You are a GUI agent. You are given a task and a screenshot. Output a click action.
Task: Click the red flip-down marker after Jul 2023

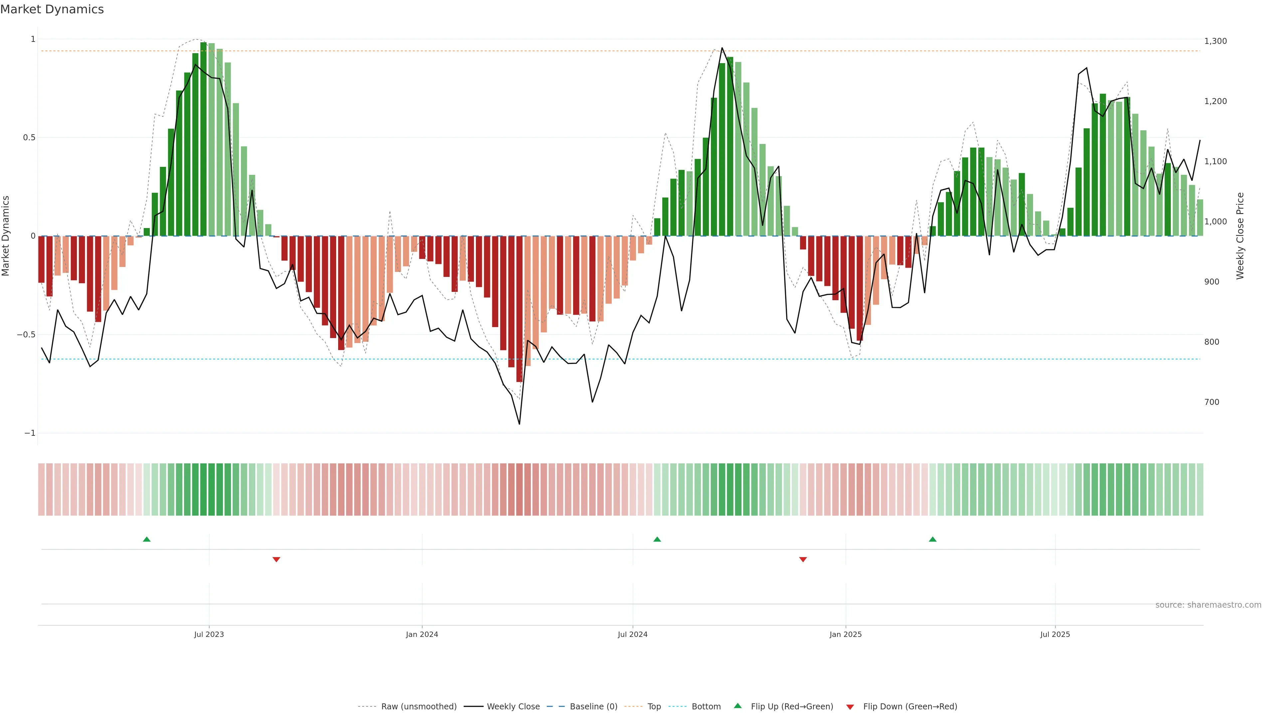[x=276, y=559]
